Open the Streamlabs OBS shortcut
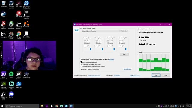The width and height of the screenshot is (192, 108). (11, 86)
